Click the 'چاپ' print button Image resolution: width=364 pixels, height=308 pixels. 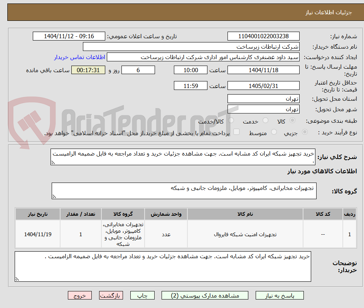coord(142,295)
